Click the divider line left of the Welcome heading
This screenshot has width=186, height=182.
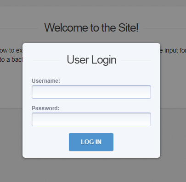click(x=19, y=28)
